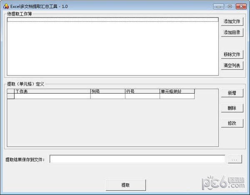Image resolution: width=250 pixels, height=195 pixels.
Task: Clear the list with 清空列表
Action: [232, 66]
